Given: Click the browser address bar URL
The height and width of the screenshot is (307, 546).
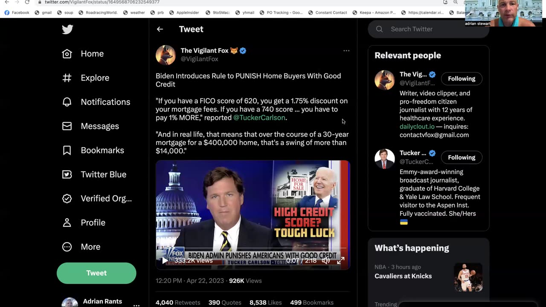Looking at the screenshot, I should (x=102, y=2).
